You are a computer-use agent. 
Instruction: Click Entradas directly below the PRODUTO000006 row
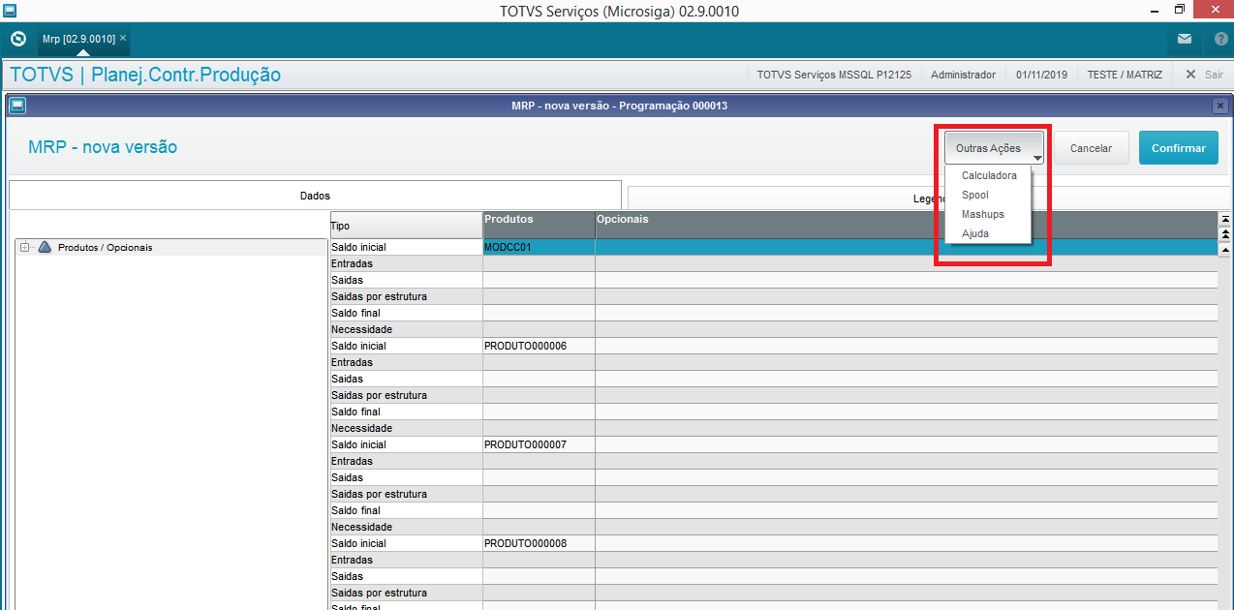click(406, 362)
